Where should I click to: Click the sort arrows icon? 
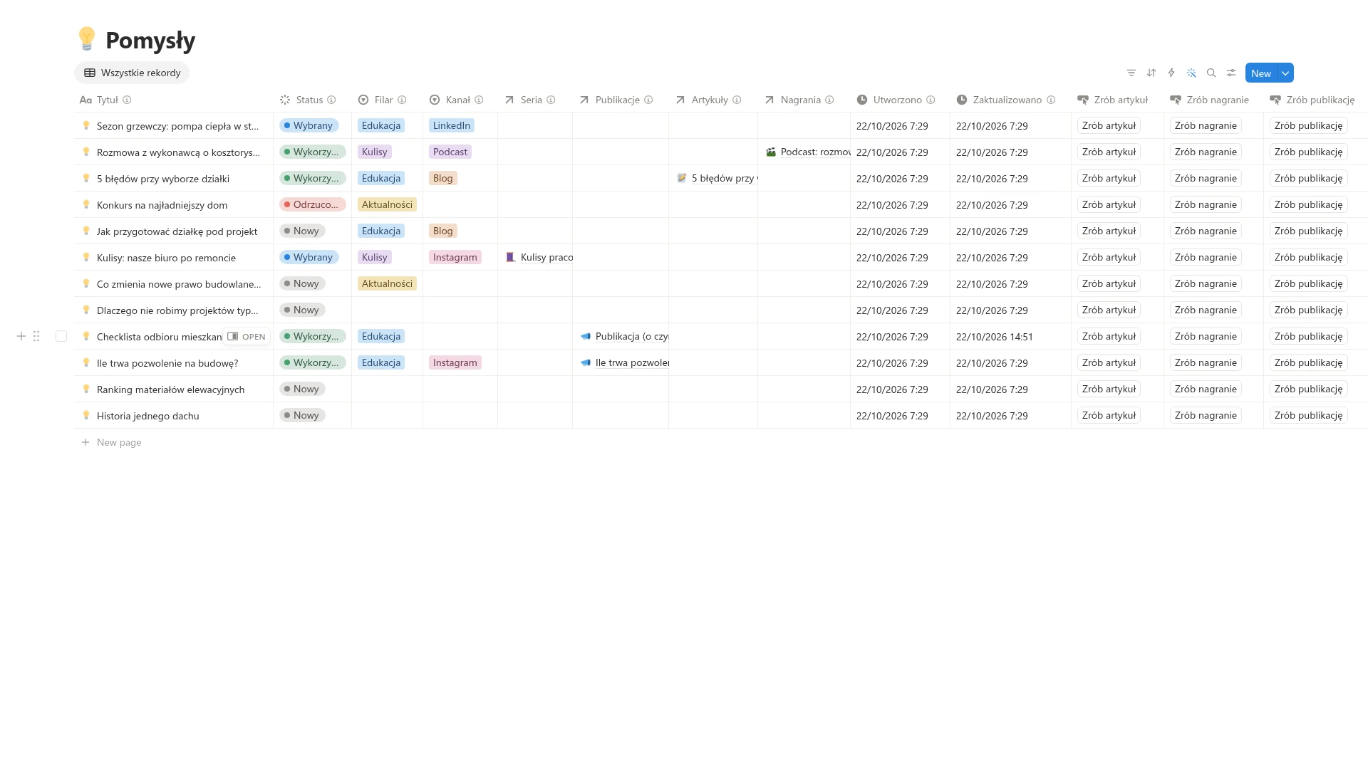coord(1151,73)
